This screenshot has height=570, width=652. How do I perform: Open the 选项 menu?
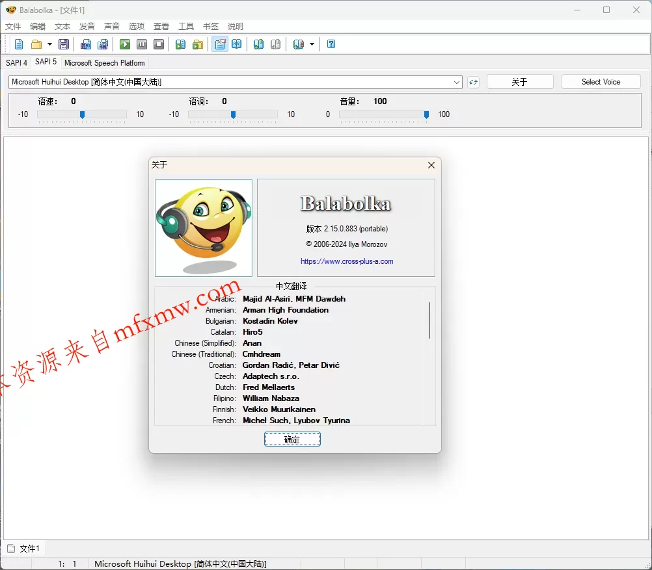click(x=137, y=27)
